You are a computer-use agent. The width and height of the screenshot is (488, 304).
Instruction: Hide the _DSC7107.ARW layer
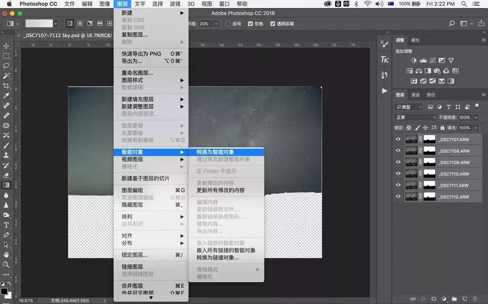[x=398, y=139]
